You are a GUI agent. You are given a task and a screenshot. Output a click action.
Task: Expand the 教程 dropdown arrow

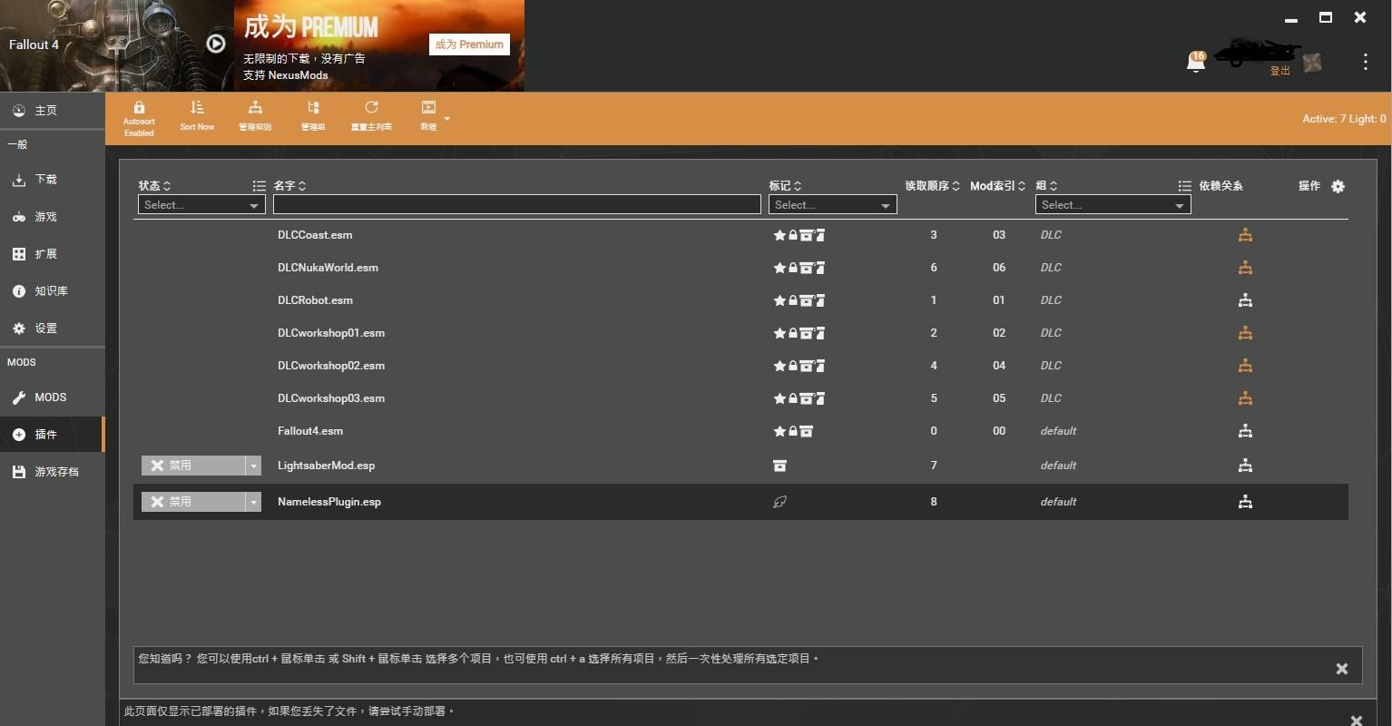coord(446,119)
